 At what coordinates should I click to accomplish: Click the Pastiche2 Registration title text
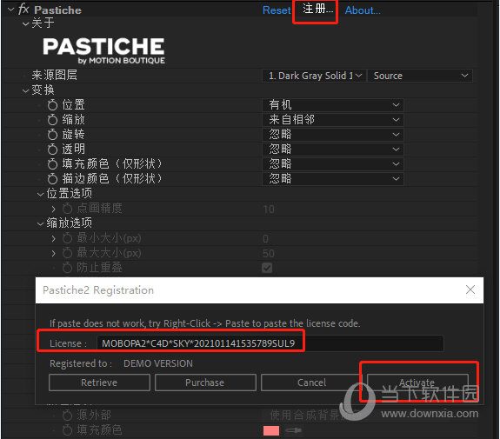pyautogui.click(x=98, y=290)
